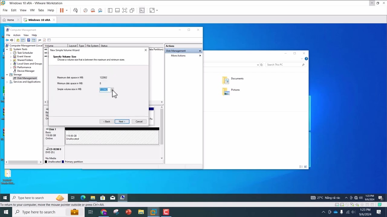Image resolution: width=387 pixels, height=217 pixels.
Task: Click the Simple volume size input field
Action: [105, 90]
